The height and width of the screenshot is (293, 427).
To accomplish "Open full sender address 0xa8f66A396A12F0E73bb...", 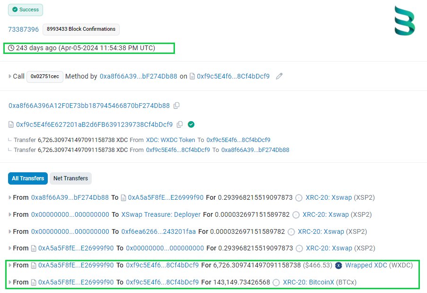I will tap(89, 106).
